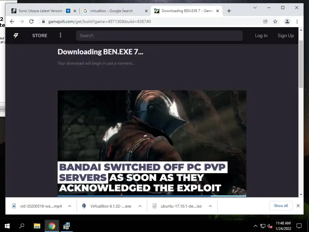Click Log In
The image size is (309, 232).
coord(261,36)
